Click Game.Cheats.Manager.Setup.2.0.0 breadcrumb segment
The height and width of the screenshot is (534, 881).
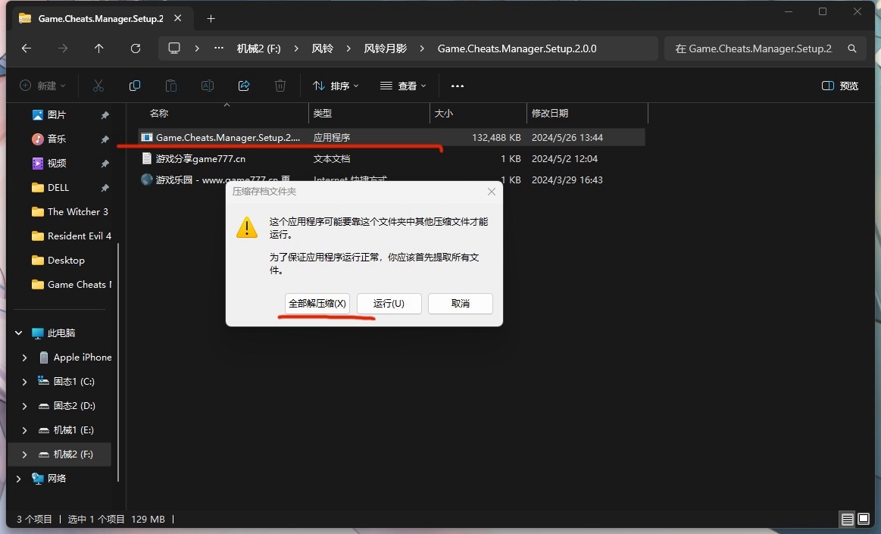click(517, 48)
